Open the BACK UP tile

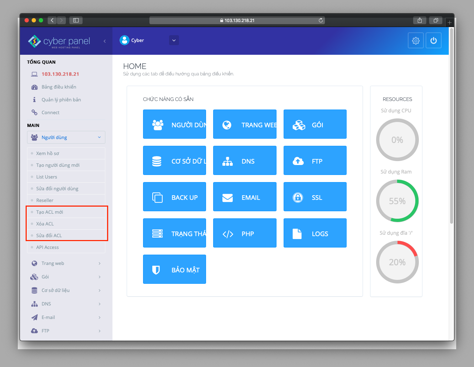pyautogui.click(x=174, y=197)
